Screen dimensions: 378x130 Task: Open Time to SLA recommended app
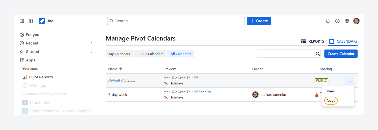tap(40, 102)
